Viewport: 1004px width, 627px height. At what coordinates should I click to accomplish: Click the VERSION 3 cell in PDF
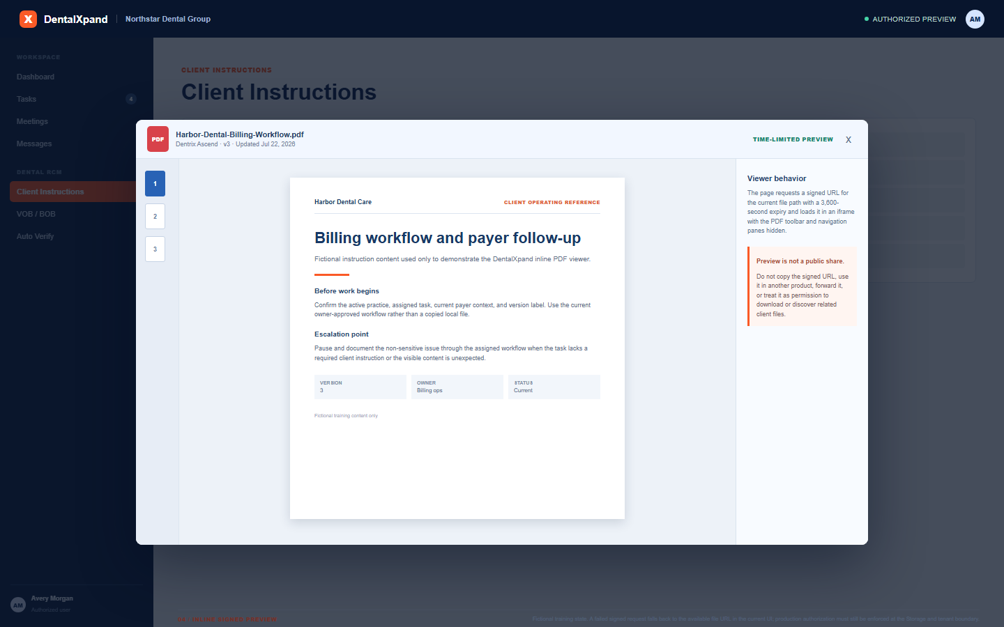coord(360,387)
